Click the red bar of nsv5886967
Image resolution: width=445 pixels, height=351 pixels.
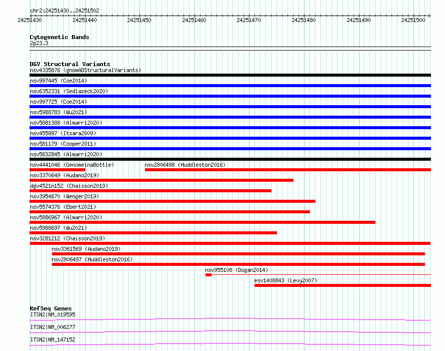click(202, 222)
